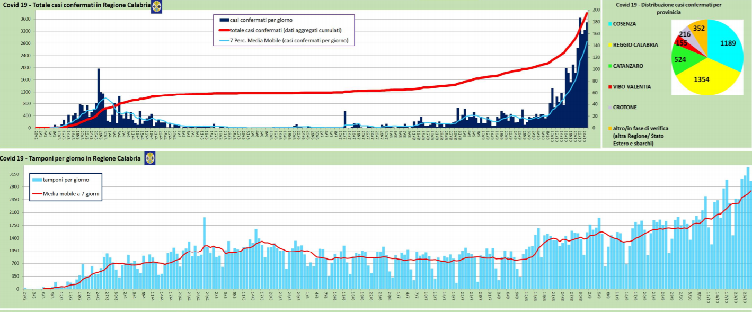The image size is (752, 312).
Task: Click the red 'Media mobile a 7 giorni' line marker
Action: click(37, 194)
